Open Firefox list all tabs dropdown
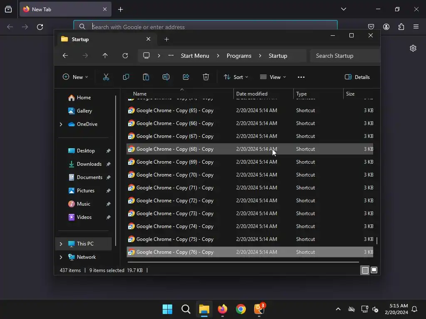 click(x=343, y=9)
